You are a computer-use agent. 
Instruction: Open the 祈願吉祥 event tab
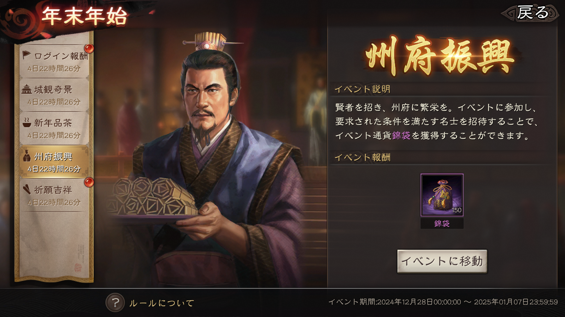(x=54, y=195)
